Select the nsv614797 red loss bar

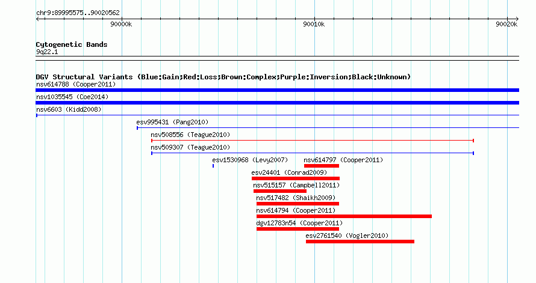(322, 166)
